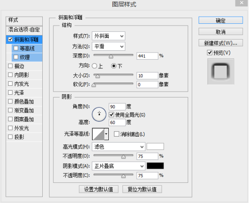Enable the 描边 checkbox
Image resolution: width=249 pixels, height=203 pixels.
tap(10, 66)
